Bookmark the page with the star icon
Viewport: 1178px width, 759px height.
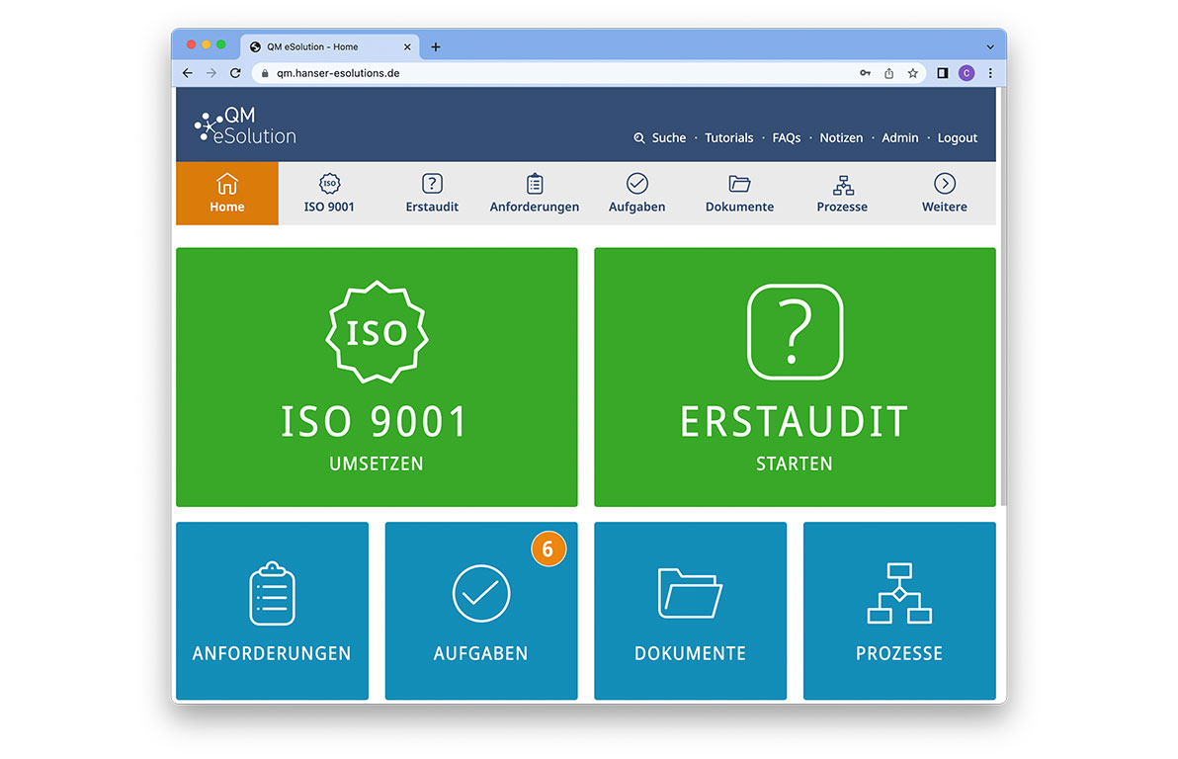(x=912, y=72)
